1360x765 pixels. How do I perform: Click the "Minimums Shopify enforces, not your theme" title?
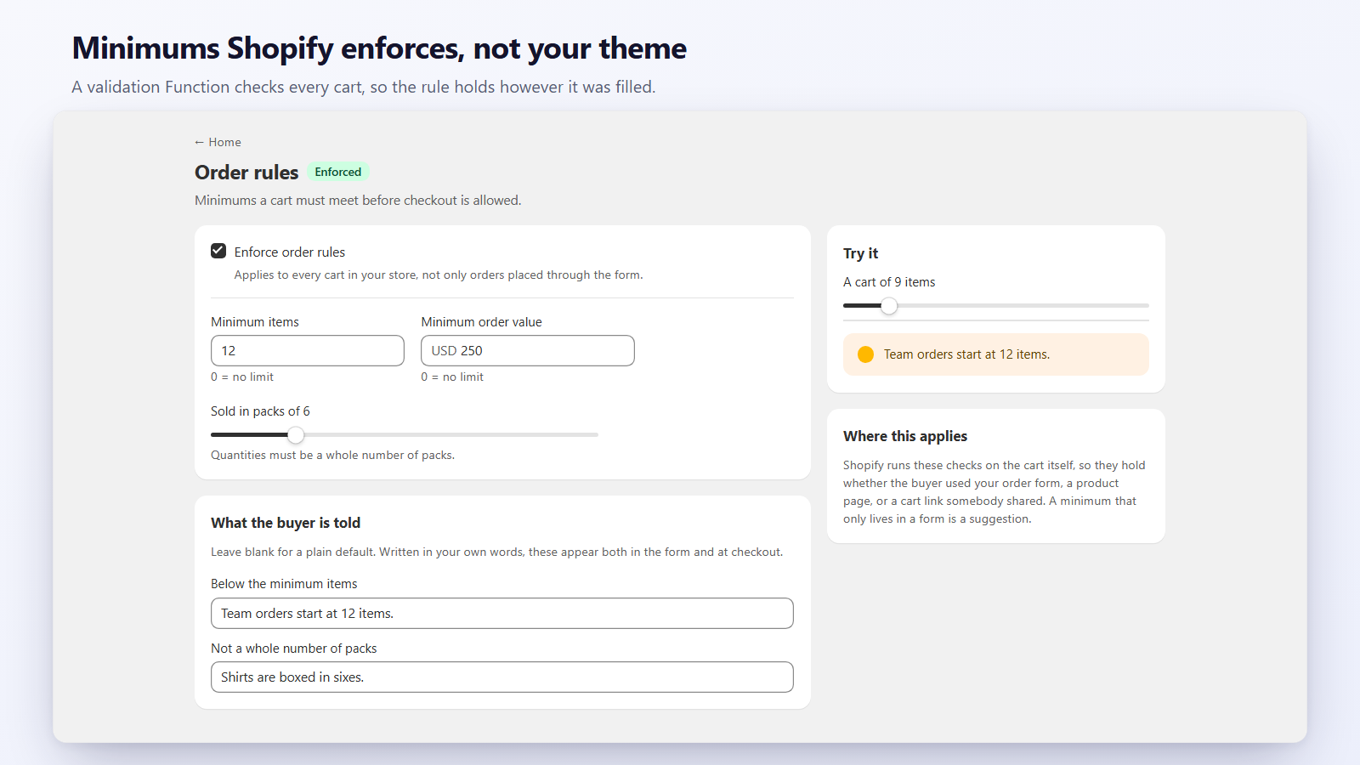click(379, 48)
